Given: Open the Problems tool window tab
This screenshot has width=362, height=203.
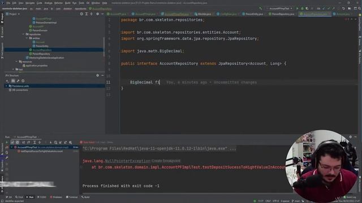Looking at the screenshot, I should (x=56, y=197).
